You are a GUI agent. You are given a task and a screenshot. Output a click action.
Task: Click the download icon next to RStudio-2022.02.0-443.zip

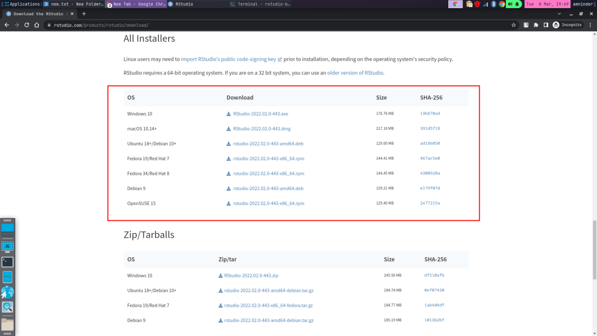(x=220, y=275)
